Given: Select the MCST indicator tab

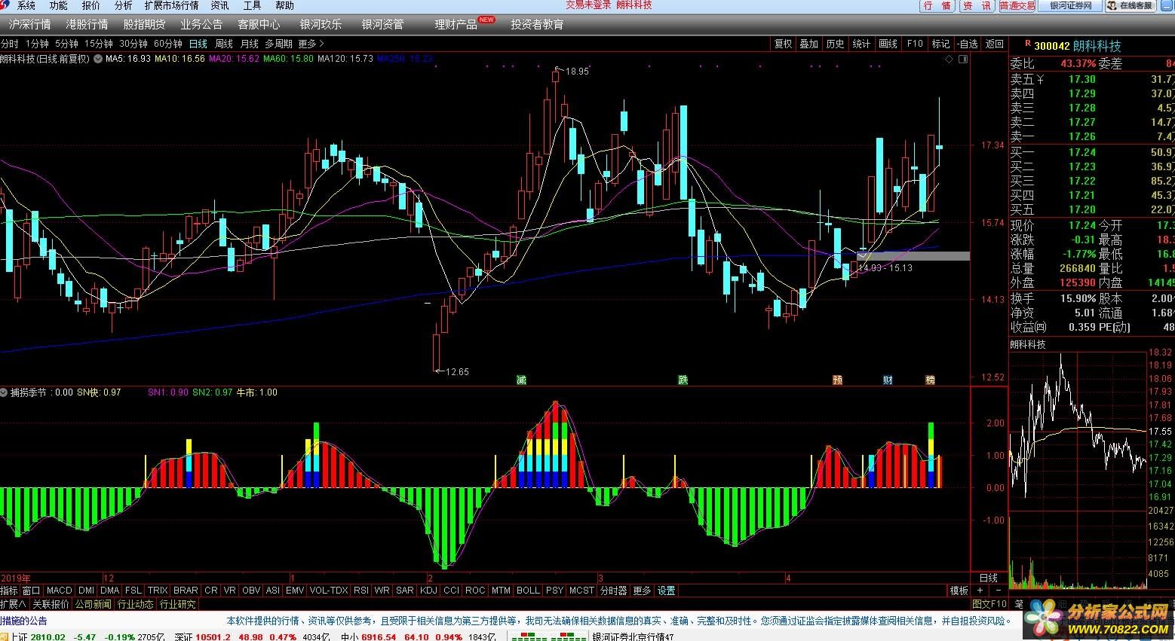Looking at the screenshot, I should point(581,591).
